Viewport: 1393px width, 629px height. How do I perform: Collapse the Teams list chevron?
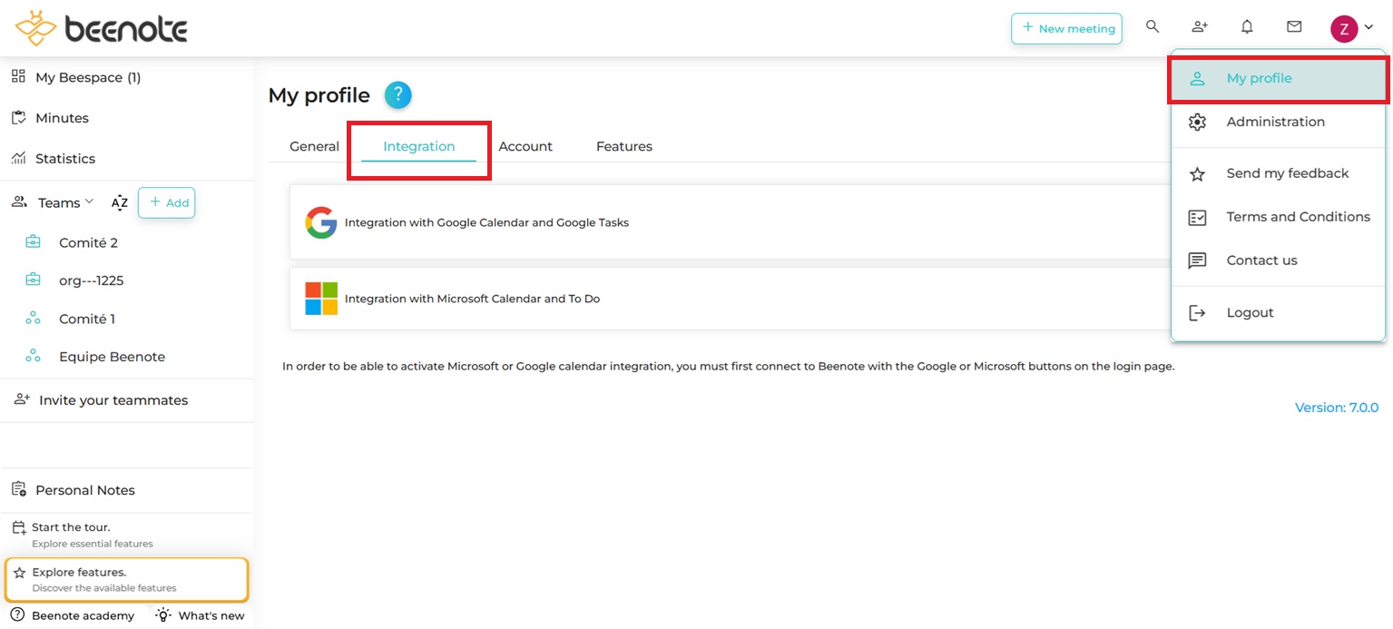click(89, 202)
